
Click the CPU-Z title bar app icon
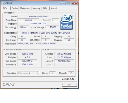3,3
